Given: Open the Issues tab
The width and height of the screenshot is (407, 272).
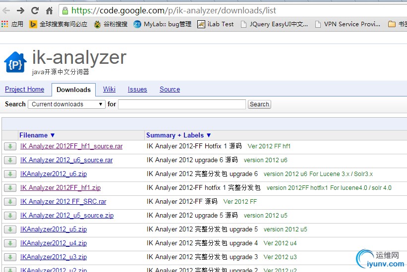Looking at the screenshot, I should pyautogui.click(x=137, y=90).
